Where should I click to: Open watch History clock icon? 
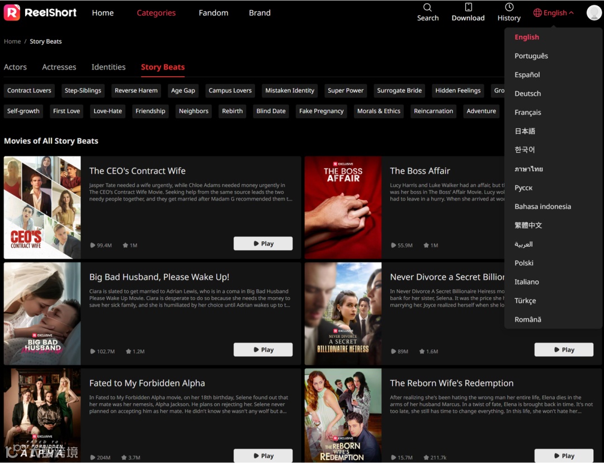point(509,7)
